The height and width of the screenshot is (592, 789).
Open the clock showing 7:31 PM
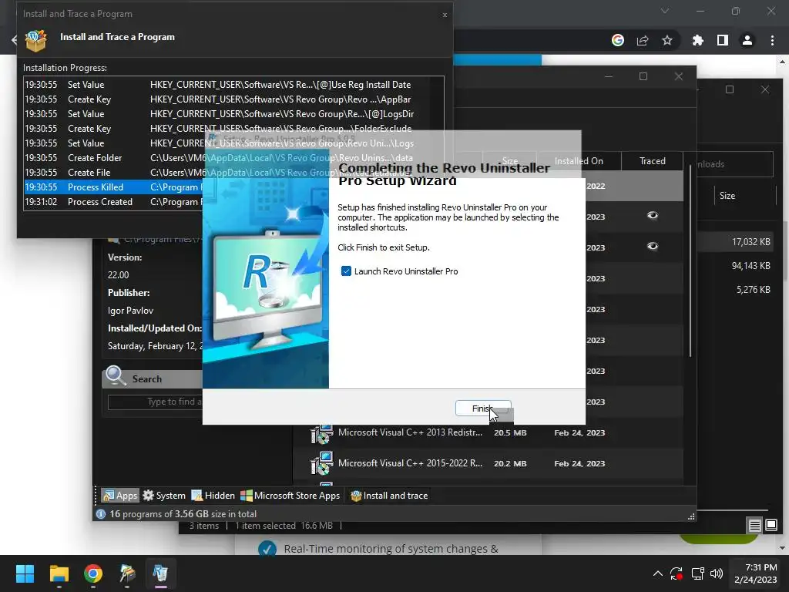(755, 573)
